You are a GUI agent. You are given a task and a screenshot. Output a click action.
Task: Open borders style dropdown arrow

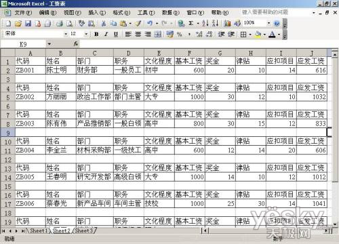tap(250, 35)
